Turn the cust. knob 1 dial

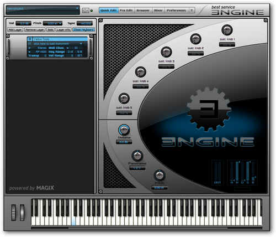click(x=227, y=30)
